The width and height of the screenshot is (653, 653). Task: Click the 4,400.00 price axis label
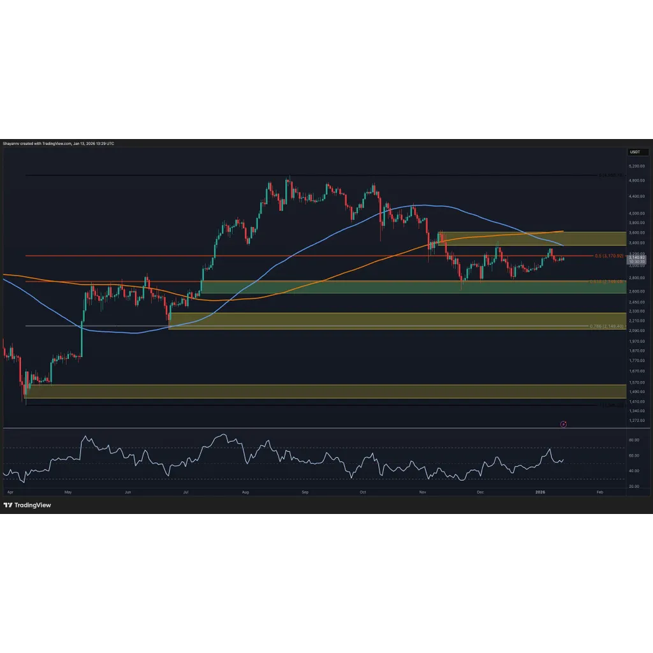[x=637, y=196]
